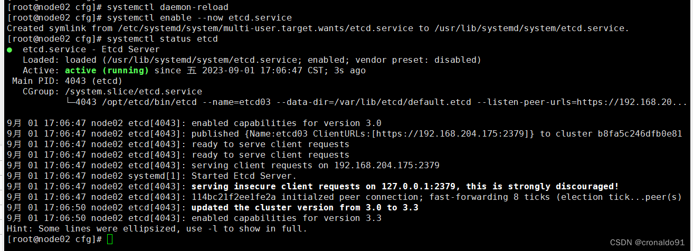Click the "systemctl daemon-reload" command text
This screenshot has height=251, width=693.
click(167, 7)
